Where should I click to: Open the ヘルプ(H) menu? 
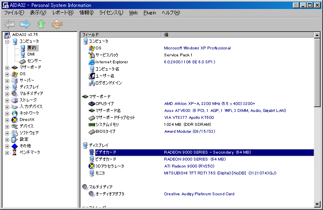[171, 13]
